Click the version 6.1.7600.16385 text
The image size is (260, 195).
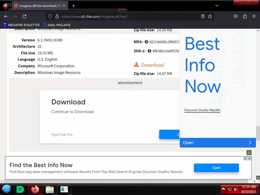point(50,40)
